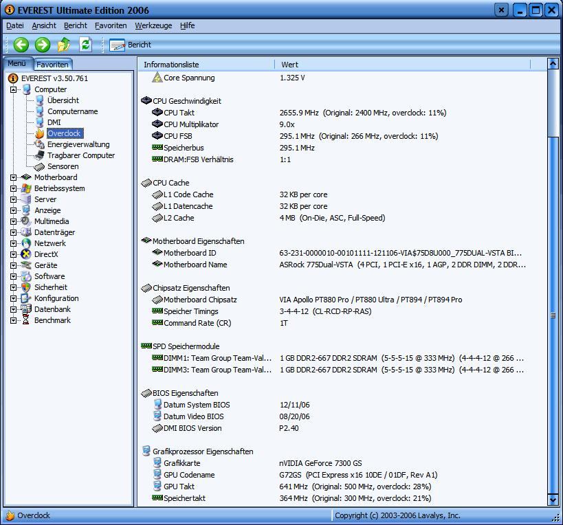
Task: Click the Tragbarer Computer laptop icon
Action: pyautogui.click(x=39, y=155)
